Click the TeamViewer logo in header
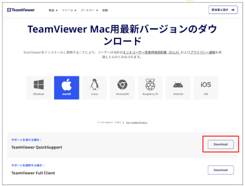Viewport: 245px width, 186px height. click(21, 10)
